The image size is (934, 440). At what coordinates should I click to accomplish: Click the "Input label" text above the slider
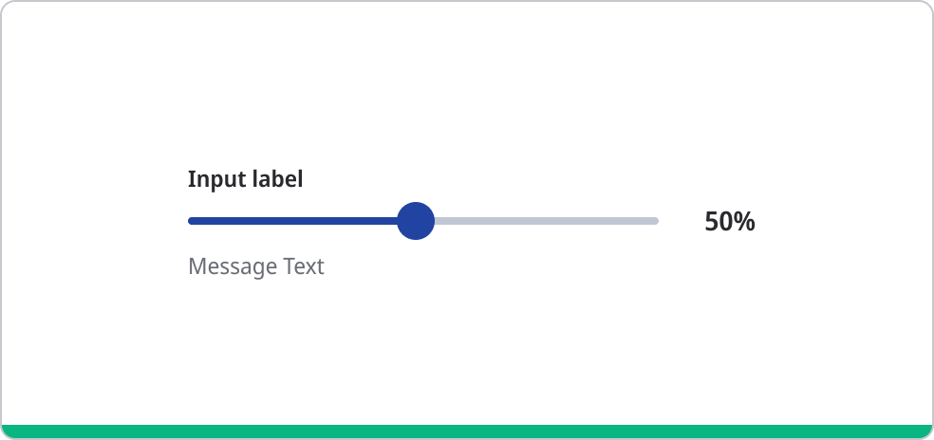point(245,179)
